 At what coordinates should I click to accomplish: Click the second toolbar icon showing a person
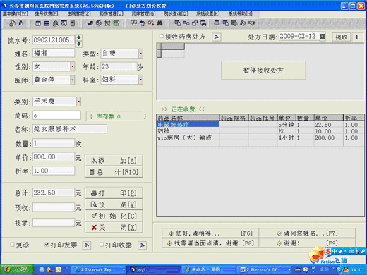click(x=21, y=23)
